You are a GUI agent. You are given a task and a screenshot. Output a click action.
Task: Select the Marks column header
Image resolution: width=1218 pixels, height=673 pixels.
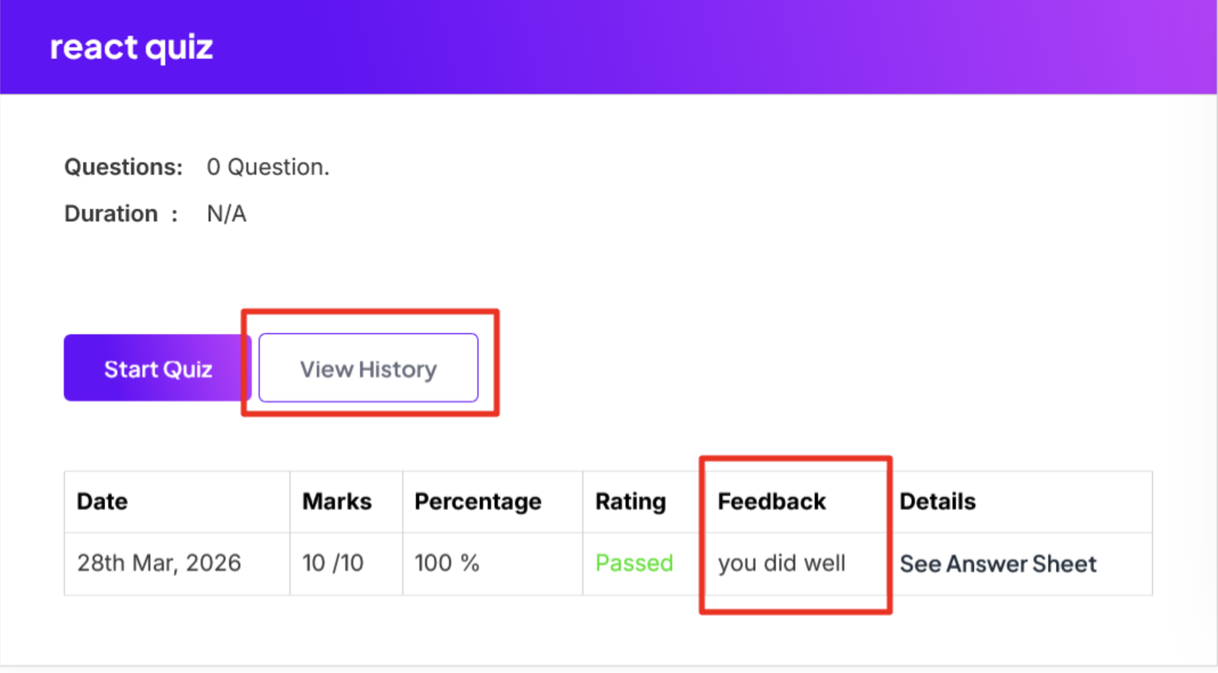click(x=337, y=502)
